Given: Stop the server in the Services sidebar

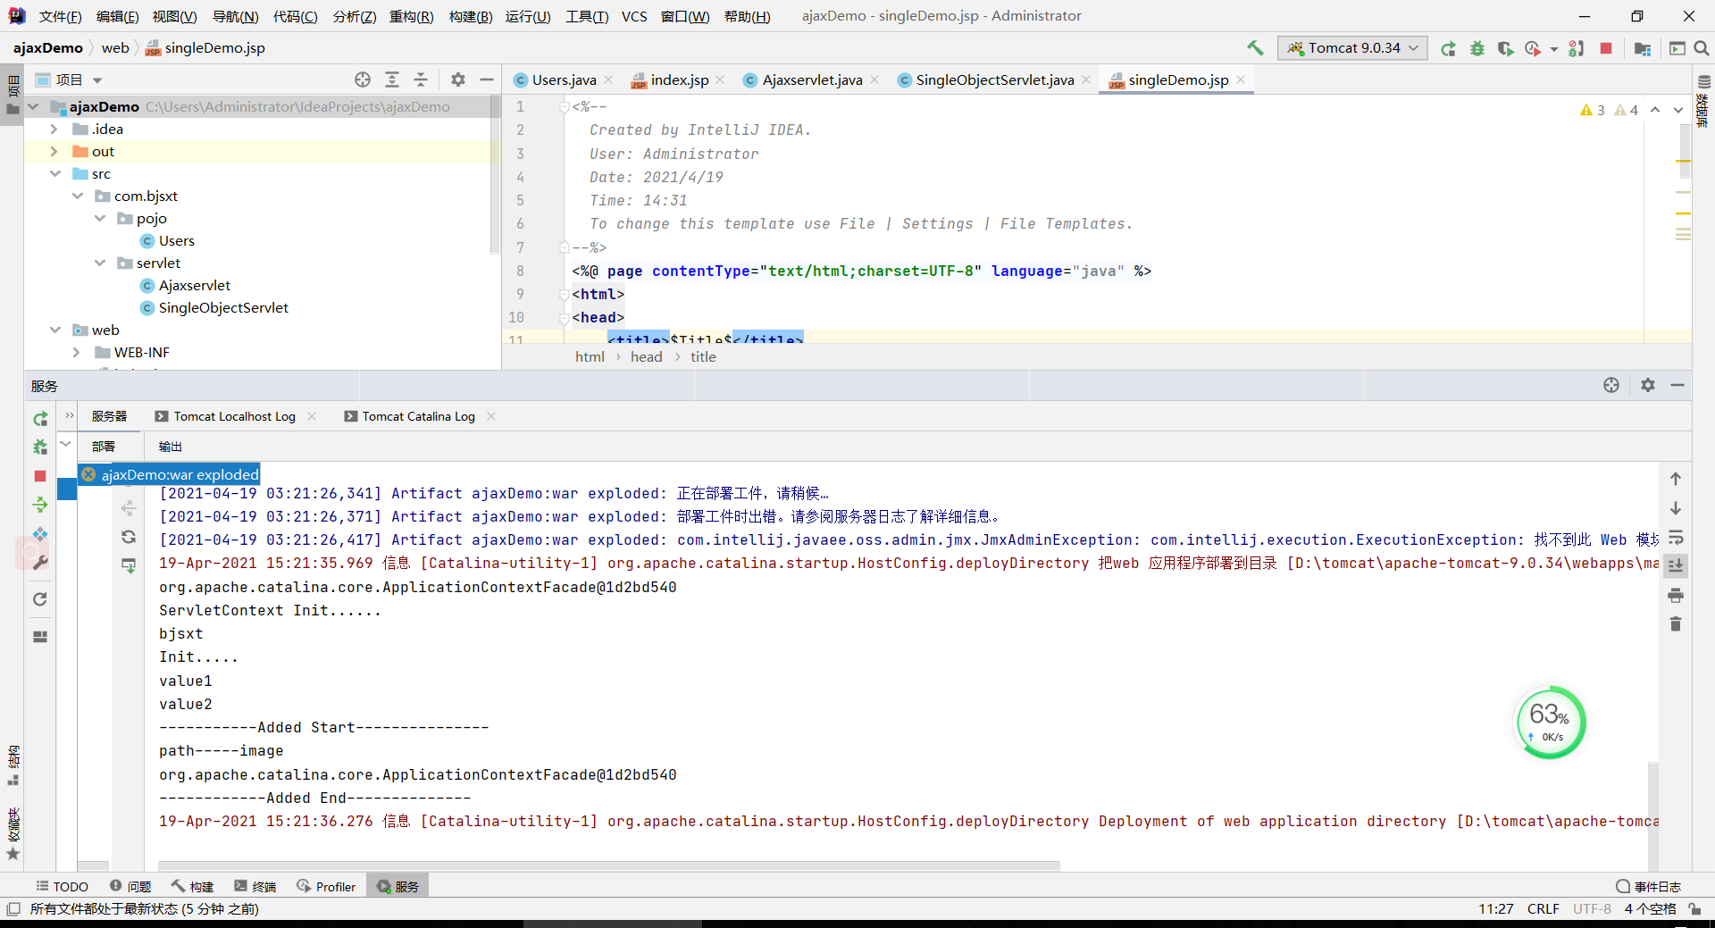Looking at the screenshot, I should pyautogui.click(x=40, y=476).
